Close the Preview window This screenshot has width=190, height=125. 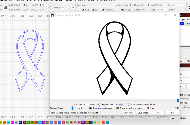[175, 15]
